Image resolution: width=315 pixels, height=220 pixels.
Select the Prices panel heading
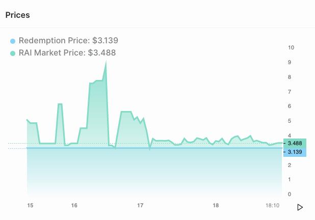click(x=18, y=15)
